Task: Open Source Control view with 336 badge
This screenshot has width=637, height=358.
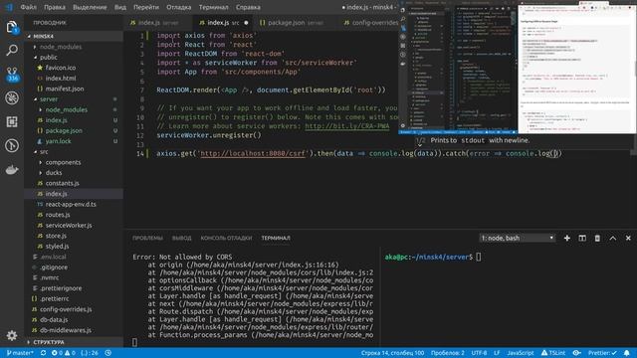Action: pyautogui.click(x=12, y=75)
